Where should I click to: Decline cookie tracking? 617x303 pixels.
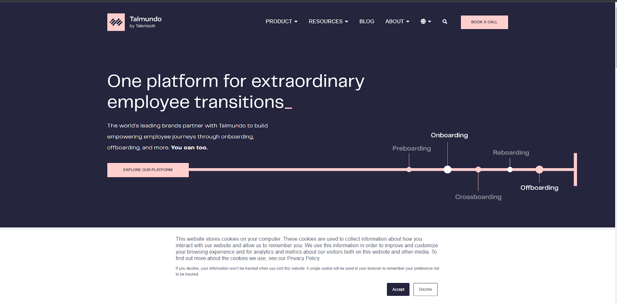(x=425, y=290)
